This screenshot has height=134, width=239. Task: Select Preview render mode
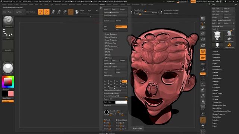(x=121, y=26)
